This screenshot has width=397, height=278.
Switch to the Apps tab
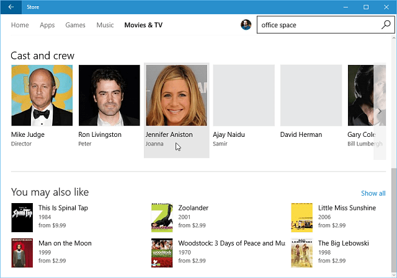click(x=47, y=25)
